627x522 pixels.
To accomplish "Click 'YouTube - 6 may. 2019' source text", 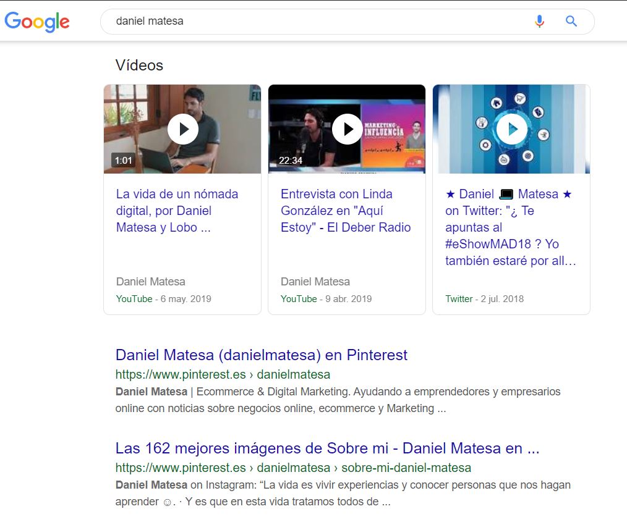I will click(x=163, y=299).
